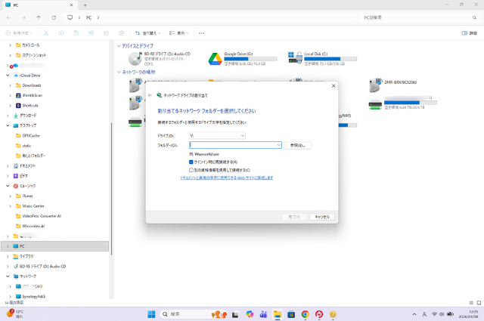Open the three-dots See more menu

tap(201, 33)
